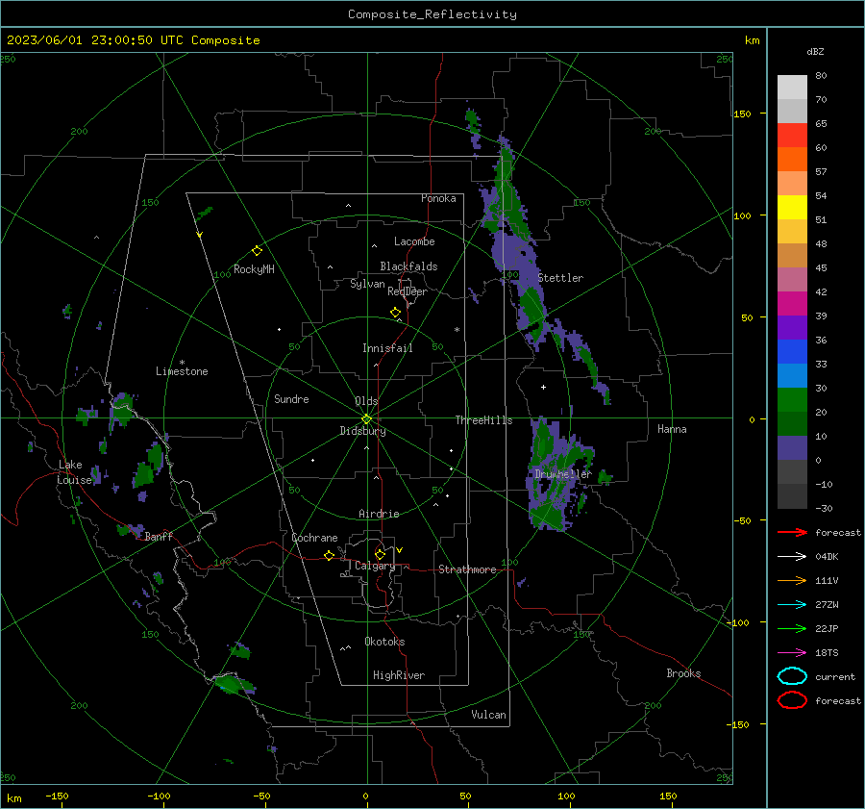The image size is (865, 809).
Task: Click the Vulcan label
Action: point(489,715)
